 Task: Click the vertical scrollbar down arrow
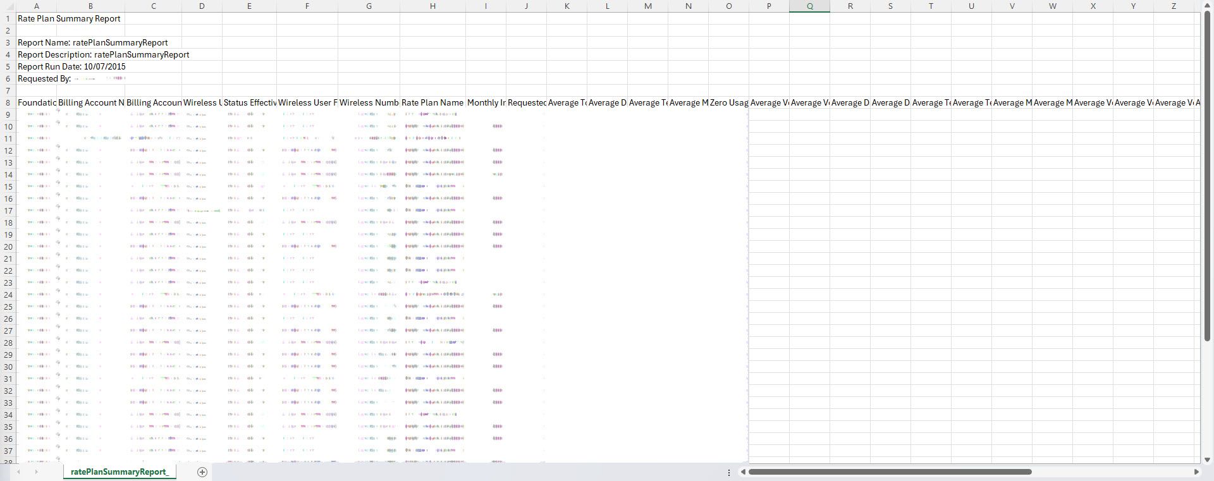(1207, 460)
